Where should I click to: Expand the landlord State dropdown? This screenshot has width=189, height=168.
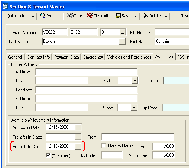(x=134, y=108)
